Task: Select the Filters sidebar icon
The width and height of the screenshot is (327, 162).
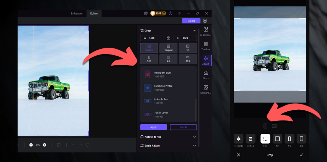Action: pyautogui.click(x=206, y=75)
